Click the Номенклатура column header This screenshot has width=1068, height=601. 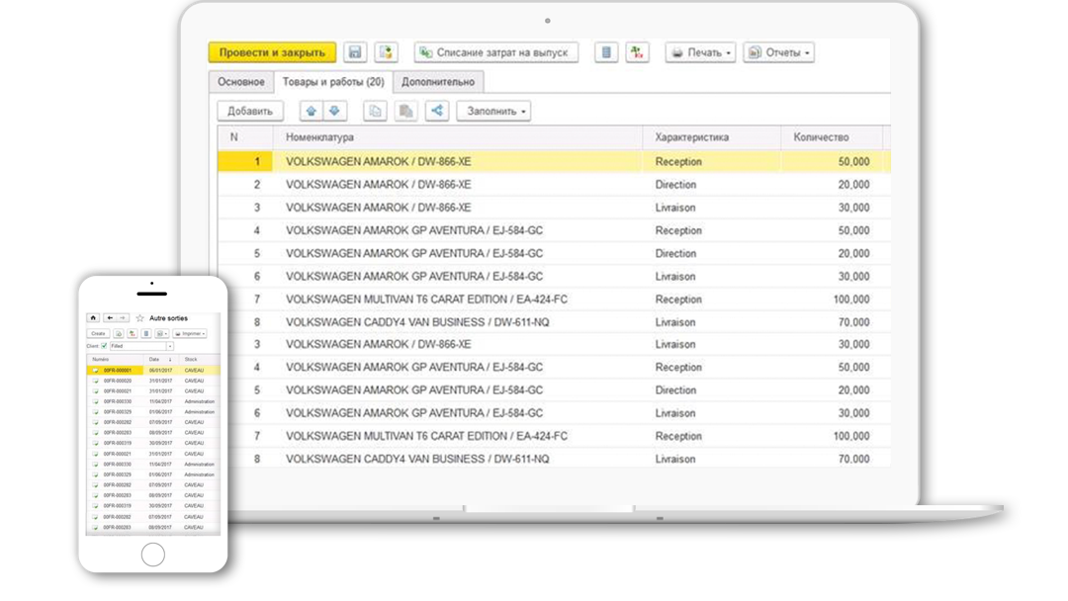point(458,137)
